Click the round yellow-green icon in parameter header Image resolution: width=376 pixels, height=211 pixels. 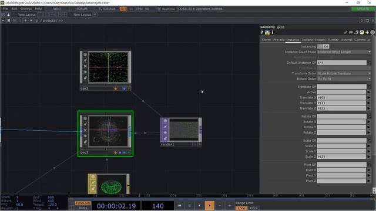click(362, 32)
